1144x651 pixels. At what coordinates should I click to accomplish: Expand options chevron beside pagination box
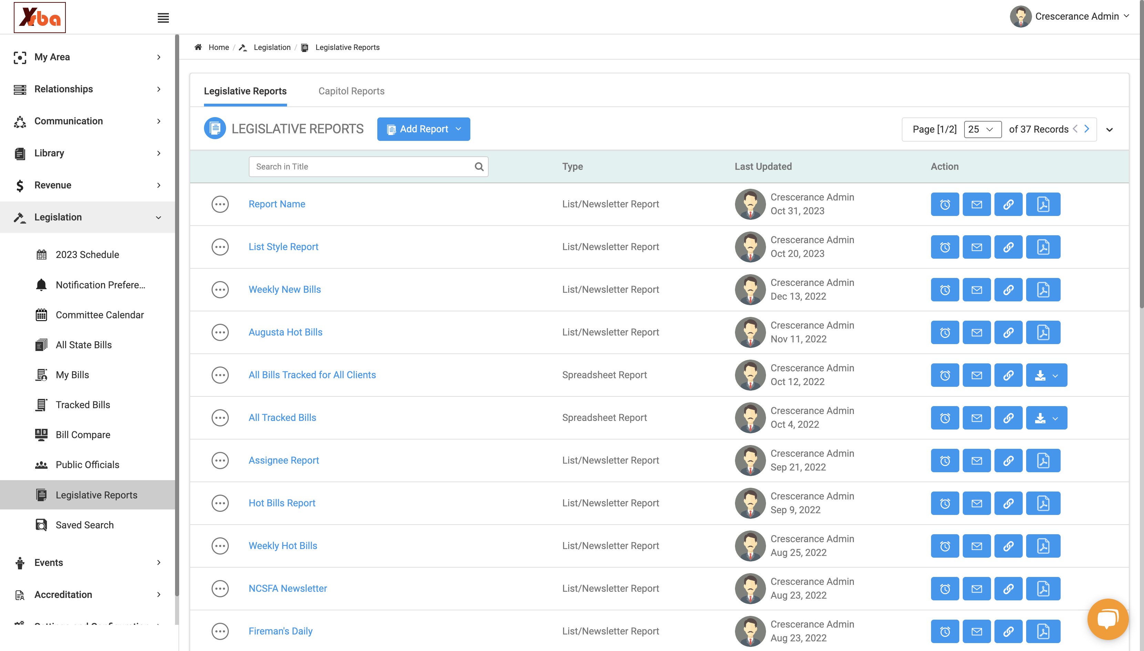(x=1110, y=130)
